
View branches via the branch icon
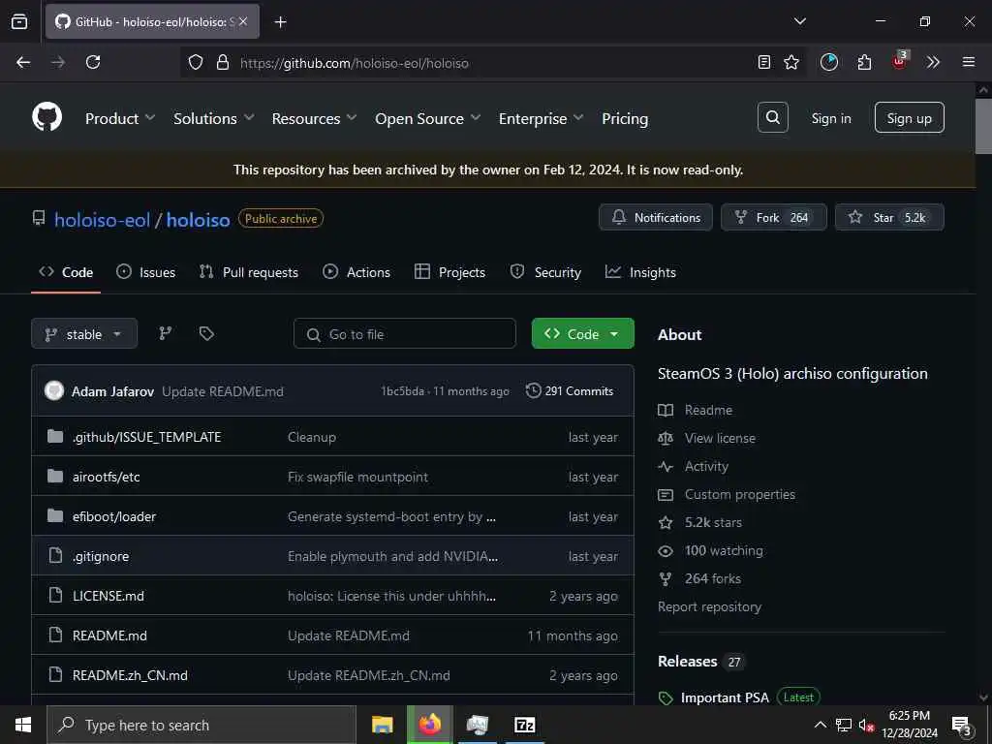click(x=165, y=333)
